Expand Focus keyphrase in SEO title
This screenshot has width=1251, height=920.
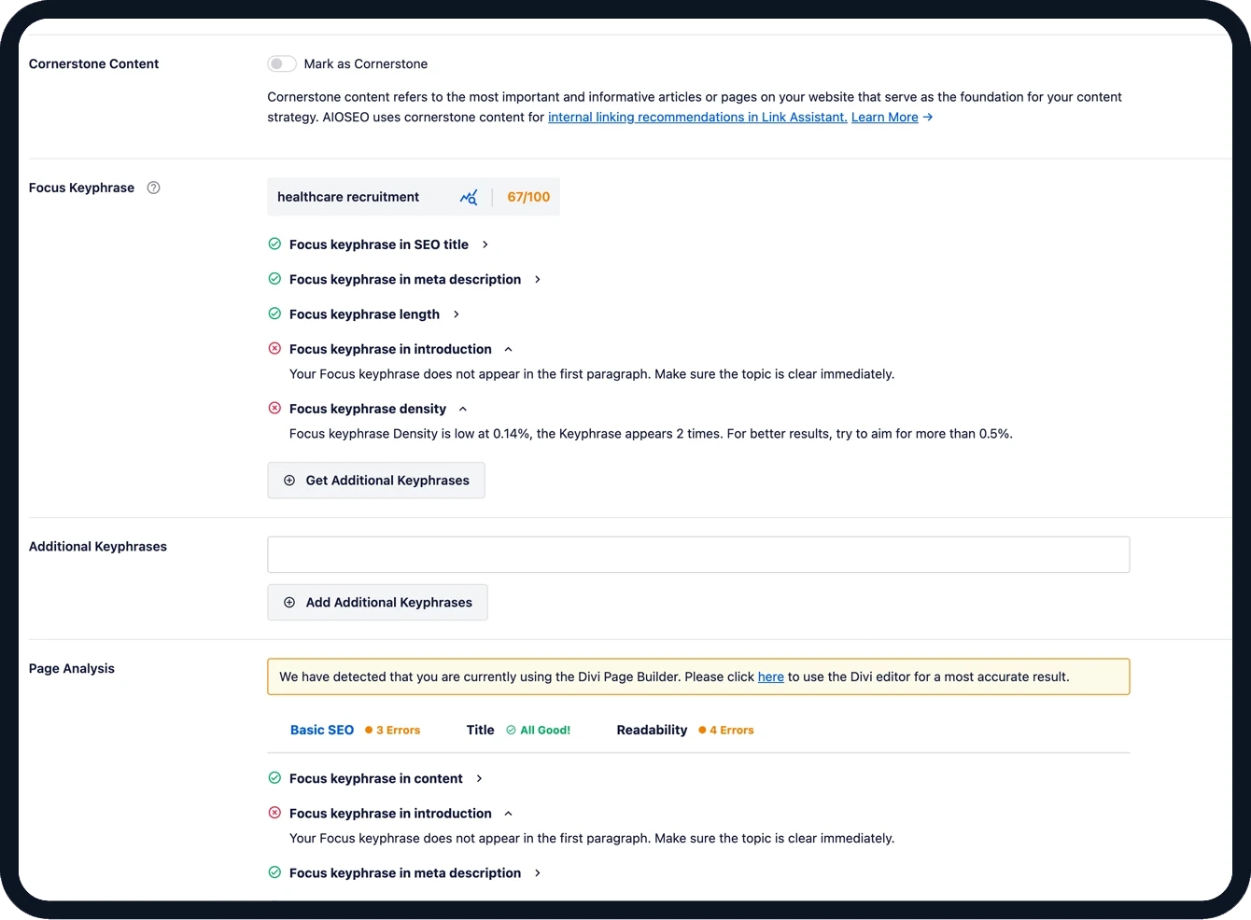[x=485, y=244]
